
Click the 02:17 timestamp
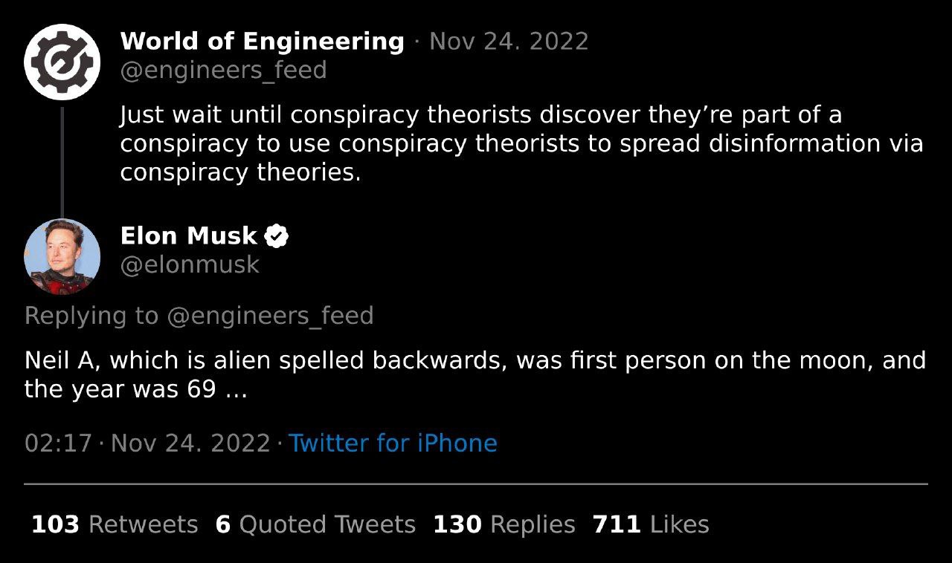coord(58,443)
